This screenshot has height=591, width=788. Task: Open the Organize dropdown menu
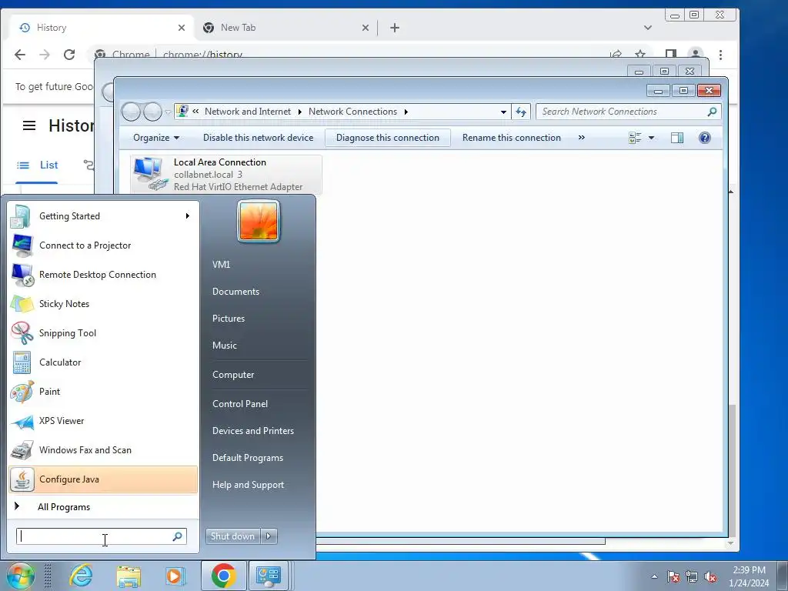[x=156, y=138]
